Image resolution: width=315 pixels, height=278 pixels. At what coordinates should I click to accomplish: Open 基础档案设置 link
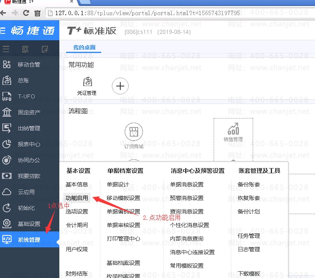(123, 263)
